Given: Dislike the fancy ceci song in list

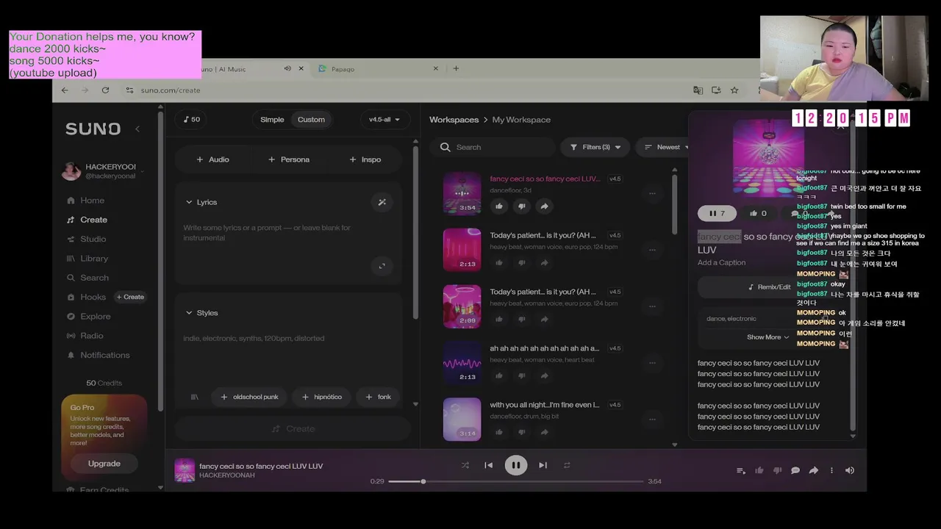Looking at the screenshot, I should [522, 206].
